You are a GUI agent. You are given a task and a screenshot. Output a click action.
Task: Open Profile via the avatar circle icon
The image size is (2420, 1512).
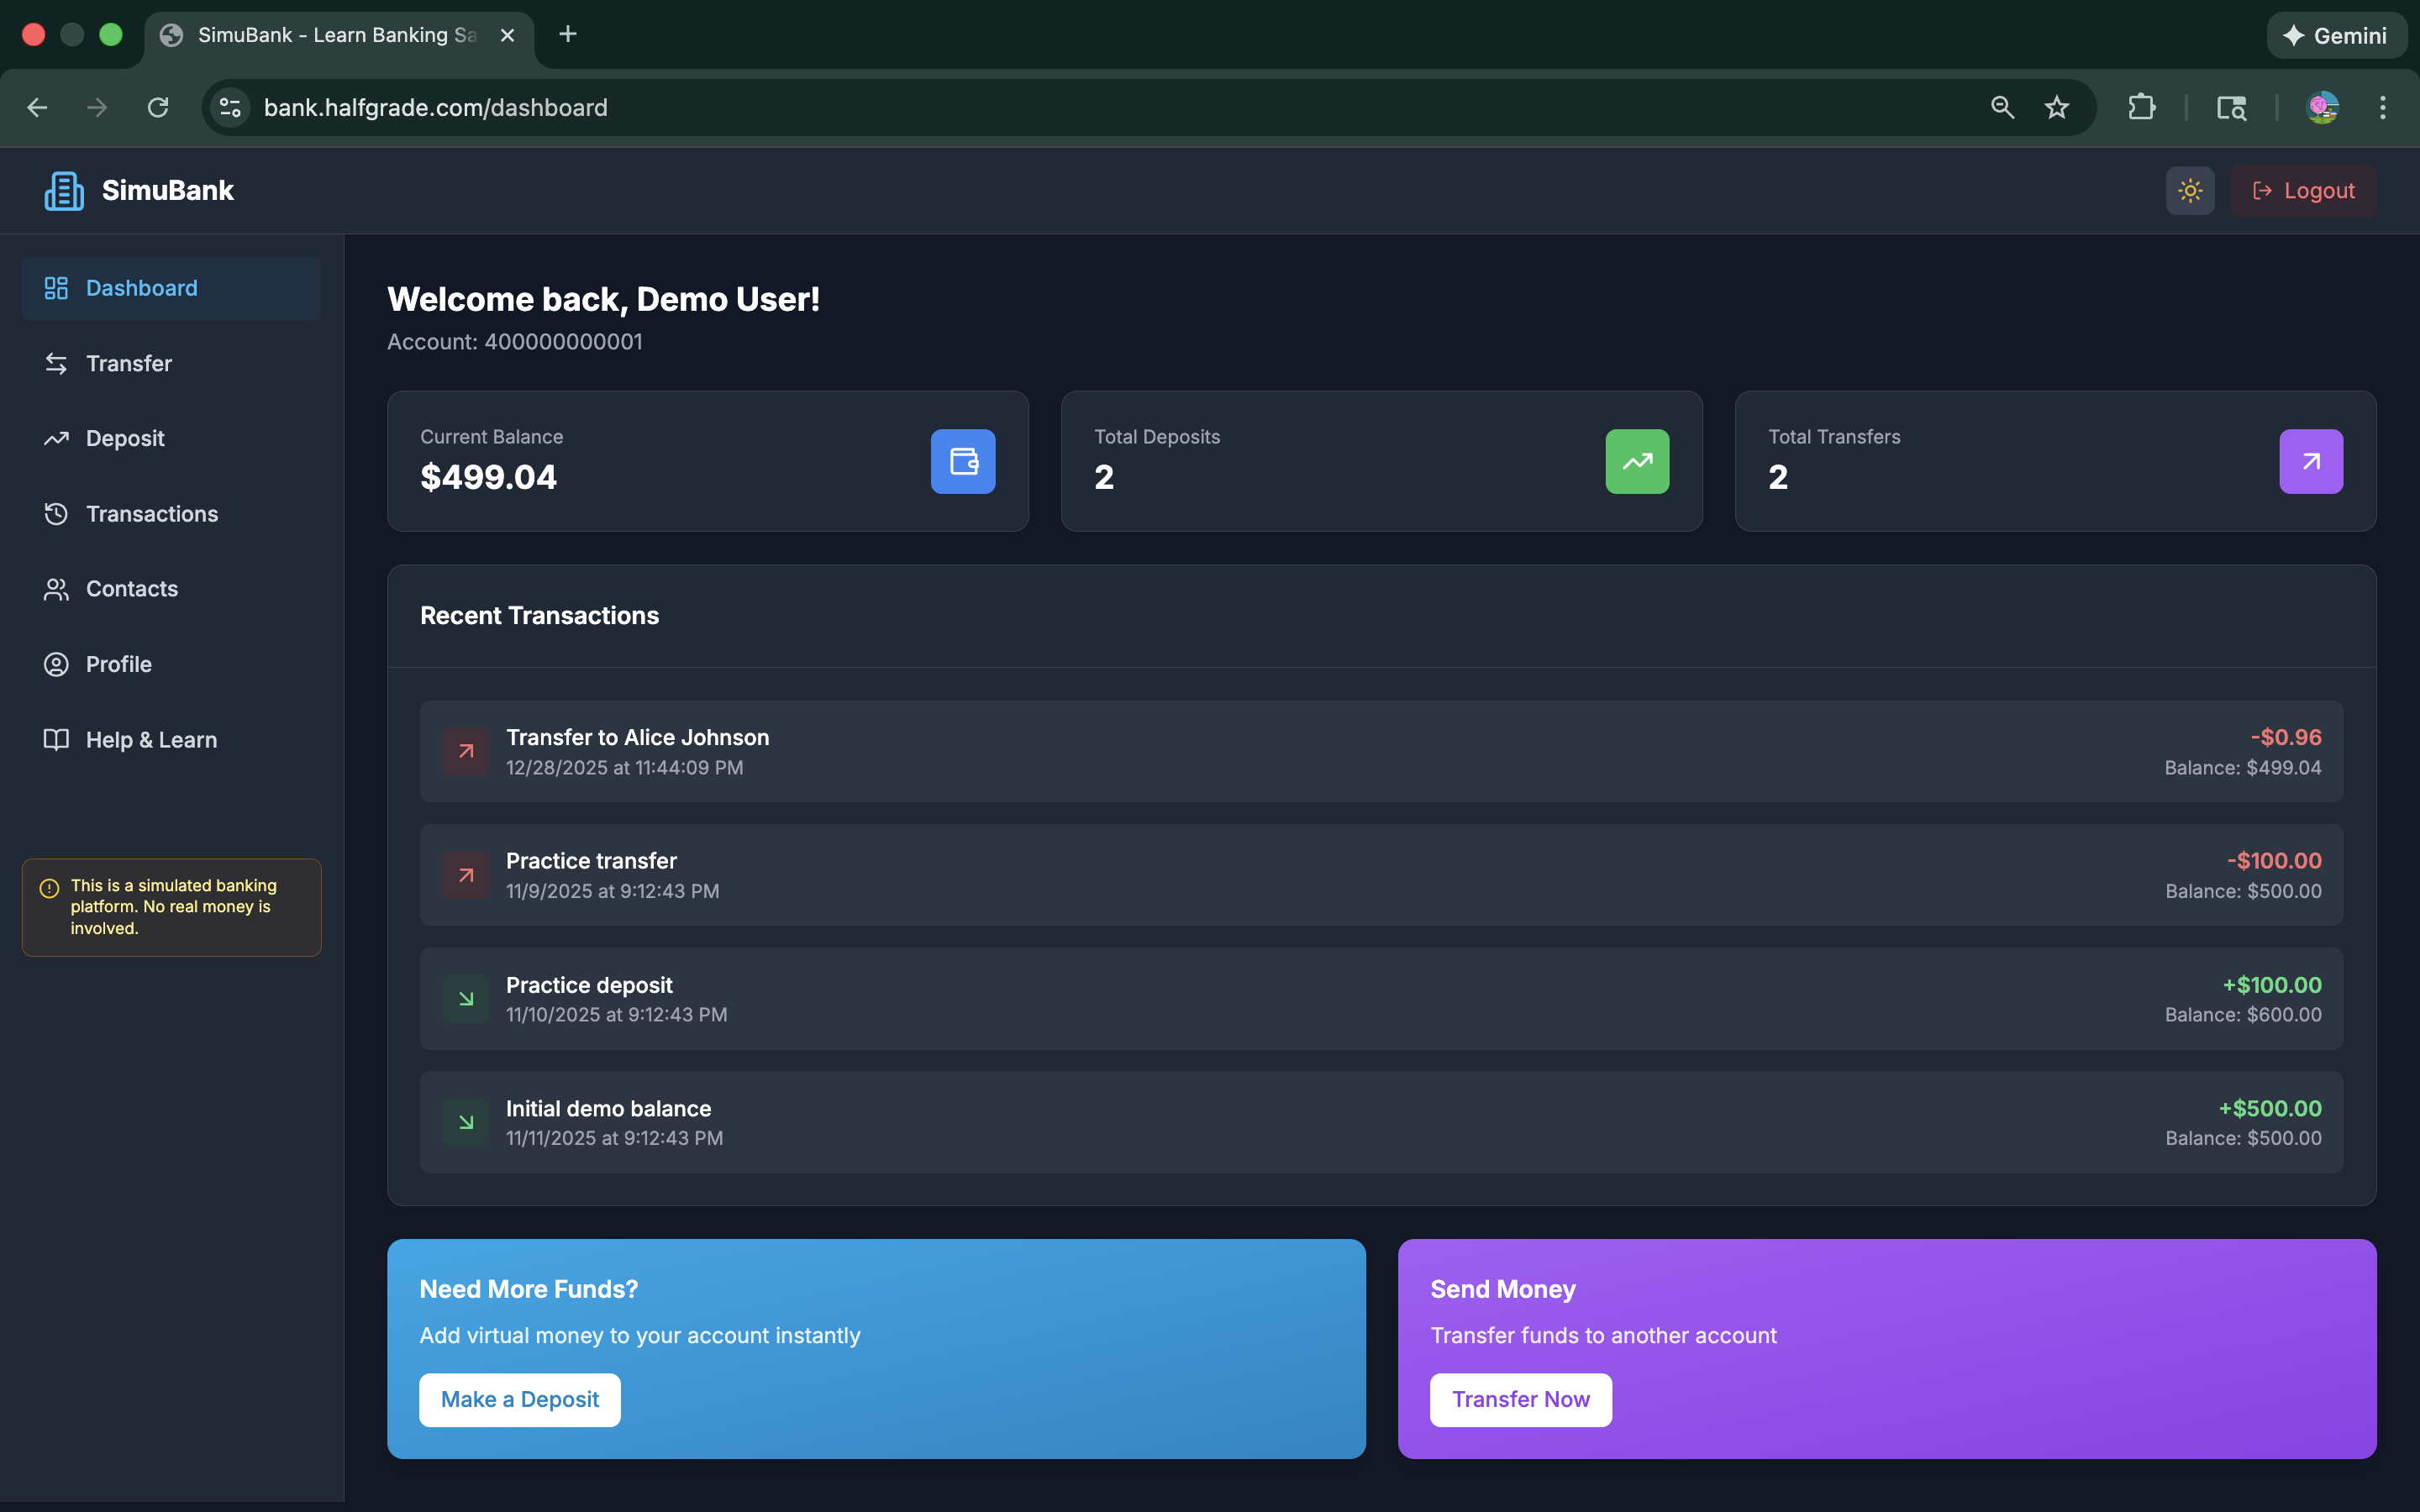56,664
